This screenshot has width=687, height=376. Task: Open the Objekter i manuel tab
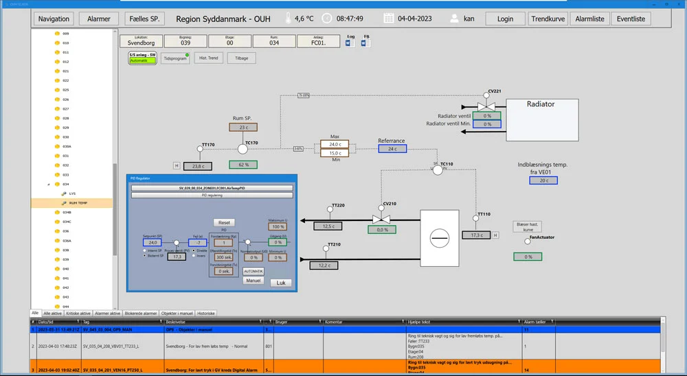point(177,313)
